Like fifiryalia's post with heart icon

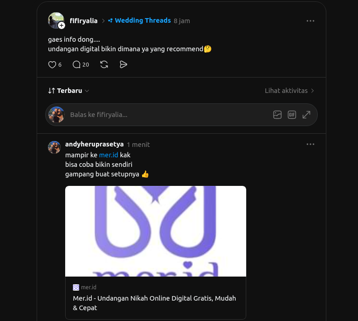click(x=52, y=65)
